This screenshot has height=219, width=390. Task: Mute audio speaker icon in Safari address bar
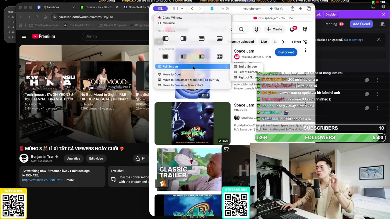tap(271, 9)
